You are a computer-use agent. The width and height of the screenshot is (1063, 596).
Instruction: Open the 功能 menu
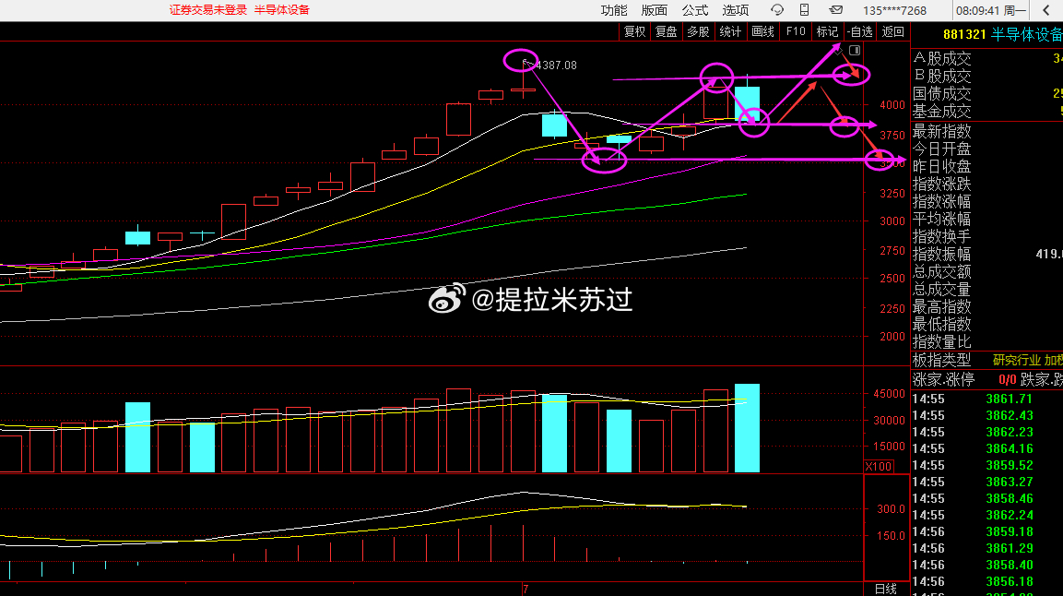[x=613, y=10]
